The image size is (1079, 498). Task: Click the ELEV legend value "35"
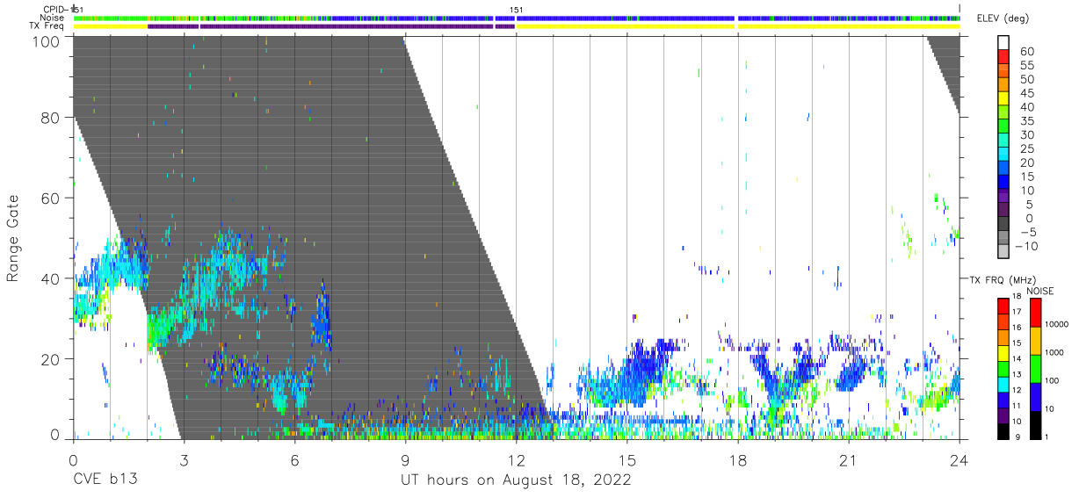tap(1027, 121)
